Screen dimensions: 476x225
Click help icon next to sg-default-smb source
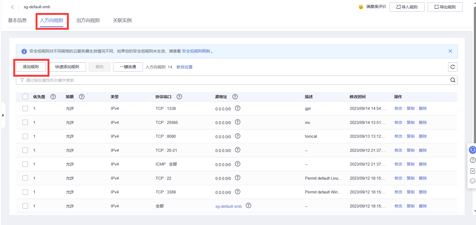(x=248, y=205)
